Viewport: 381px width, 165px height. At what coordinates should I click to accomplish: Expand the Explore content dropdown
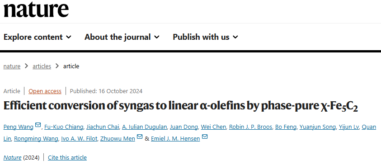click(38, 37)
